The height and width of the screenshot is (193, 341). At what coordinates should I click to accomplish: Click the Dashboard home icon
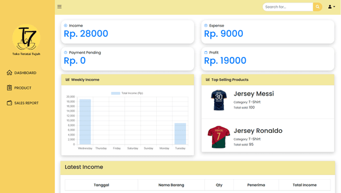[x=10, y=72]
